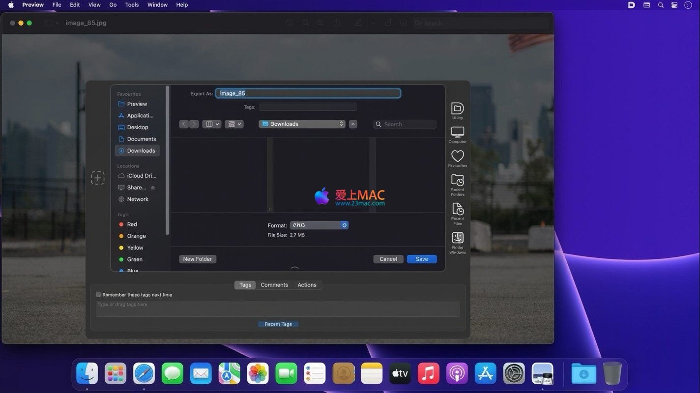This screenshot has height=393, width=700.
Task: Collapse the file browser with the chevron-up button
Action: (353, 124)
